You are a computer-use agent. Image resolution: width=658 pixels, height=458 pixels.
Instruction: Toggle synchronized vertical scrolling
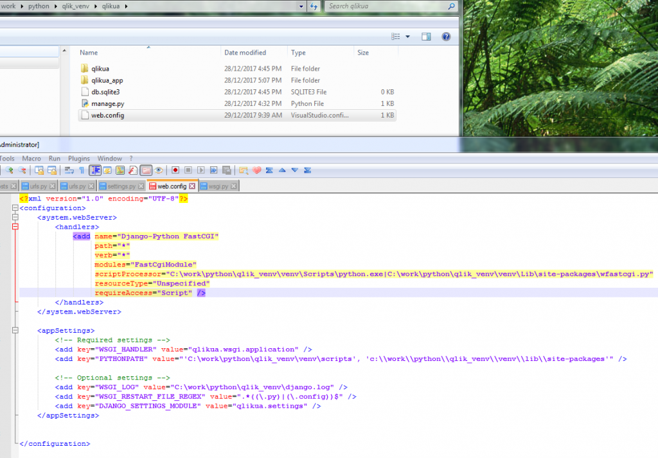40,170
